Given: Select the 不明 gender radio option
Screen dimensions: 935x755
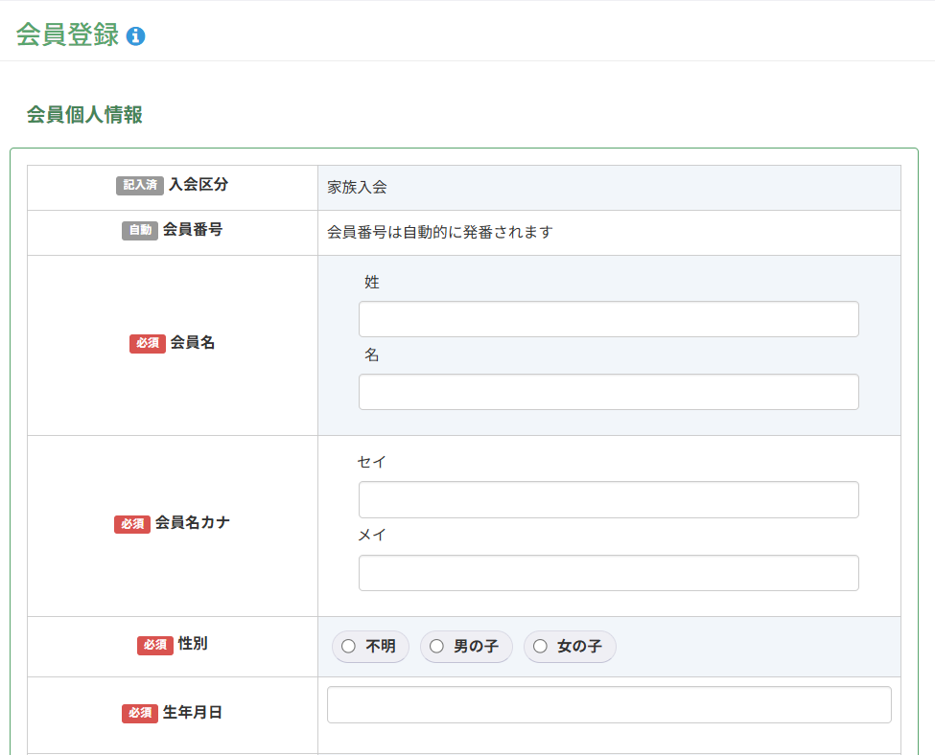Looking at the screenshot, I should coord(349,647).
